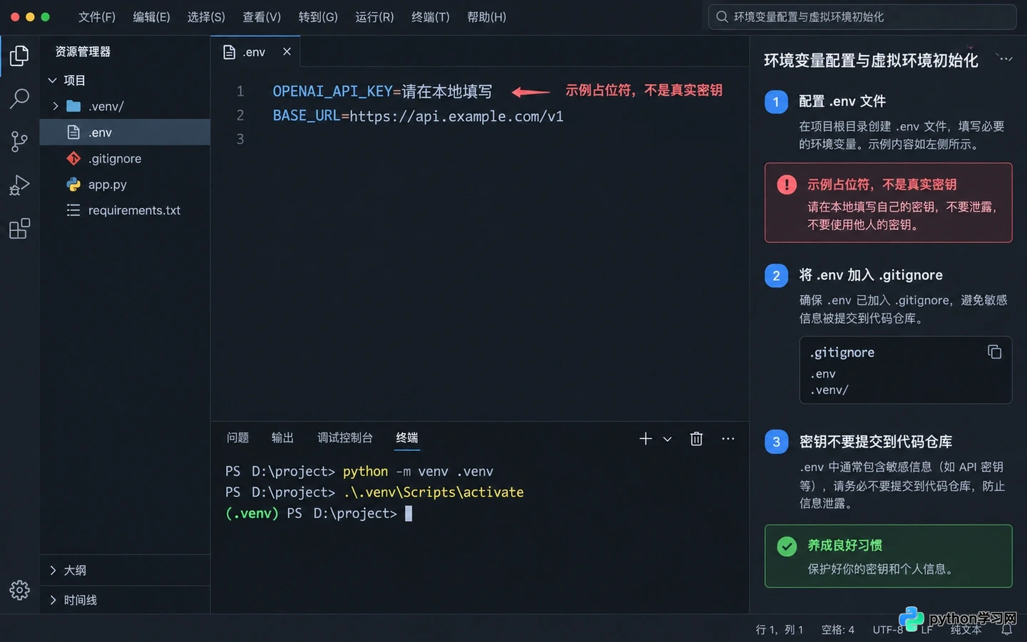Click the search icon in title bar
The image size is (1027, 642).
click(x=722, y=16)
